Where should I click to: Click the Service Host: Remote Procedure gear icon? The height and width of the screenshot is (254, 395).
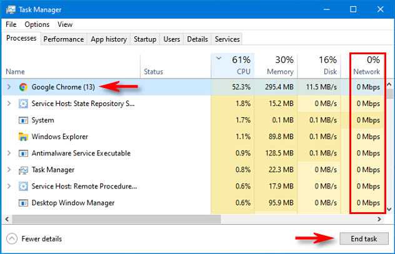pyautogui.click(x=23, y=187)
